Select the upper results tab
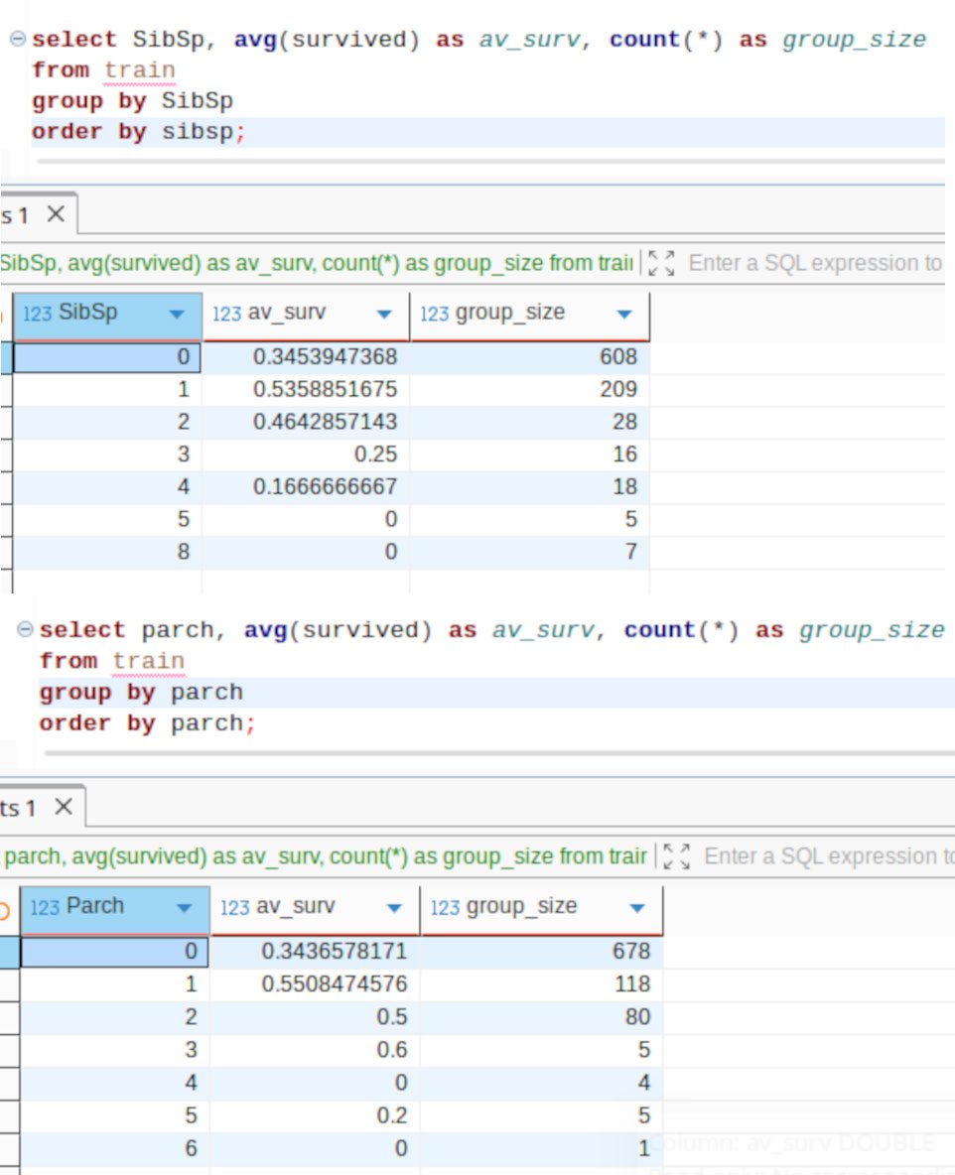Image resolution: width=955 pixels, height=1175 pixels. [x=18, y=214]
